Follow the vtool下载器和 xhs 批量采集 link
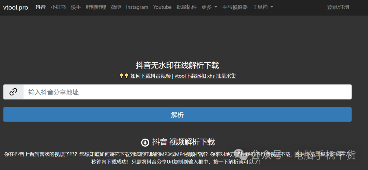368x170 pixels. [x=205, y=76]
